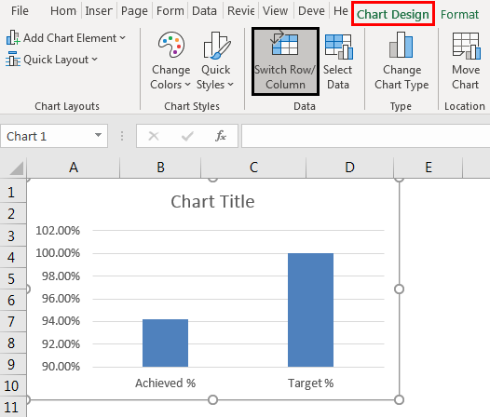Select column A header
The width and height of the screenshot is (490, 417).
tap(74, 168)
